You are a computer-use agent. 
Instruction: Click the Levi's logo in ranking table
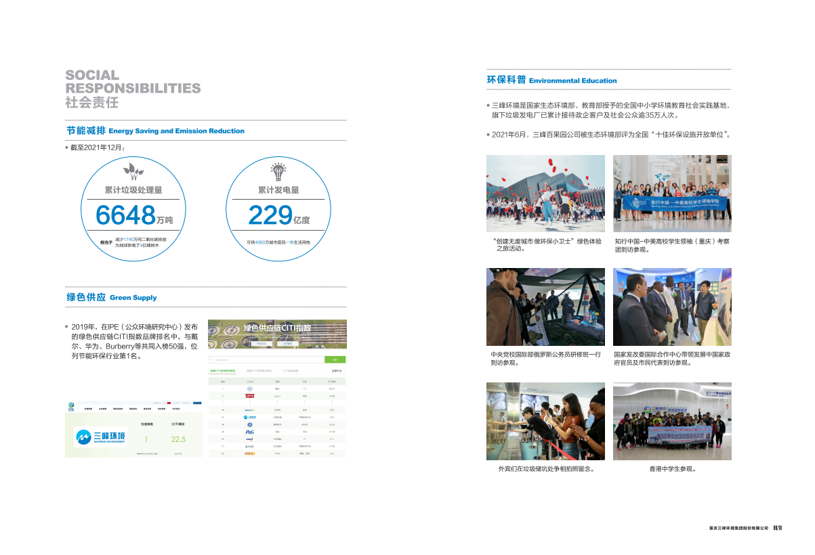(249, 396)
